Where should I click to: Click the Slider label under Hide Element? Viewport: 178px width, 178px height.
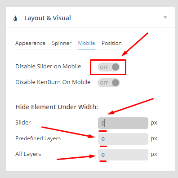(x=23, y=123)
